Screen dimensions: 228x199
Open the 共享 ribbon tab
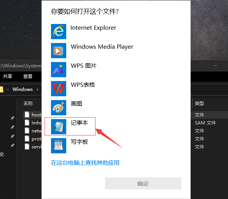pyautogui.click(x=8, y=76)
